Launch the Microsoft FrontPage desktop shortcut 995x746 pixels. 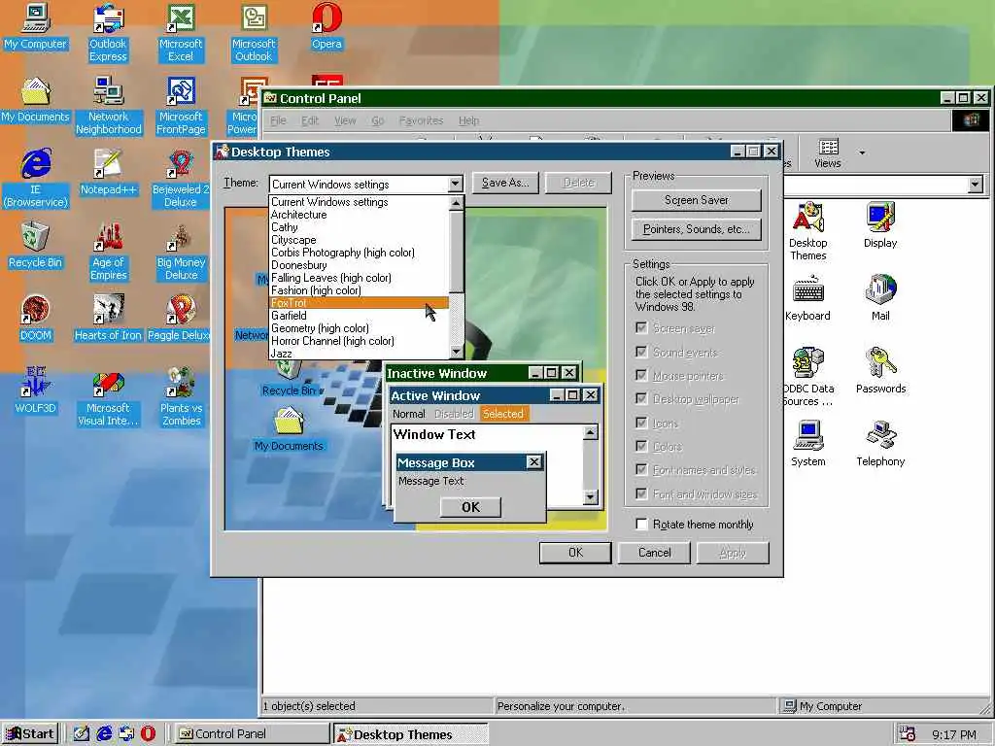click(x=181, y=106)
